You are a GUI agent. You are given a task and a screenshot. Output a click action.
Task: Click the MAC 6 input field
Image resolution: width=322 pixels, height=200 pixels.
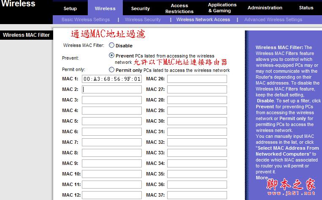(x=112, y=132)
